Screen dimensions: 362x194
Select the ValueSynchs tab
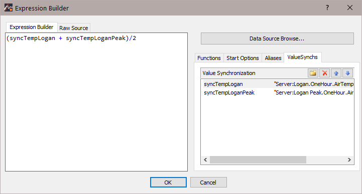coord(302,57)
